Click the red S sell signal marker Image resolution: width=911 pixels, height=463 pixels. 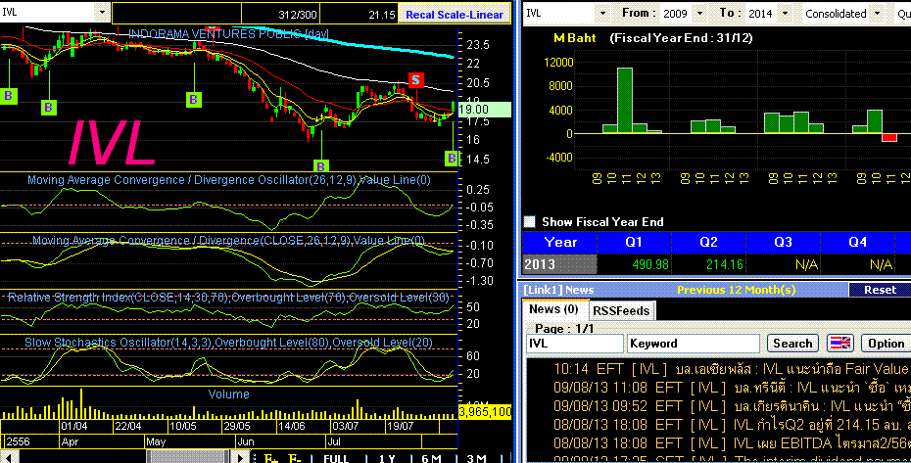(415, 80)
